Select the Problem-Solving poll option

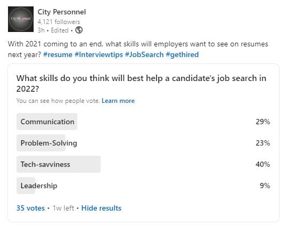point(143,143)
